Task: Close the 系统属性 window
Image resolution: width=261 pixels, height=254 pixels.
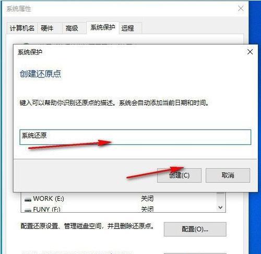Action: click(241, 8)
